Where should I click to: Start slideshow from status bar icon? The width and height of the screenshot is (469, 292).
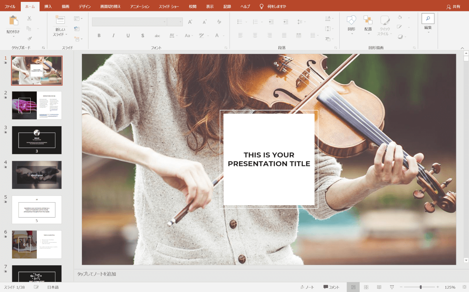pyautogui.click(x=392, y=287)
